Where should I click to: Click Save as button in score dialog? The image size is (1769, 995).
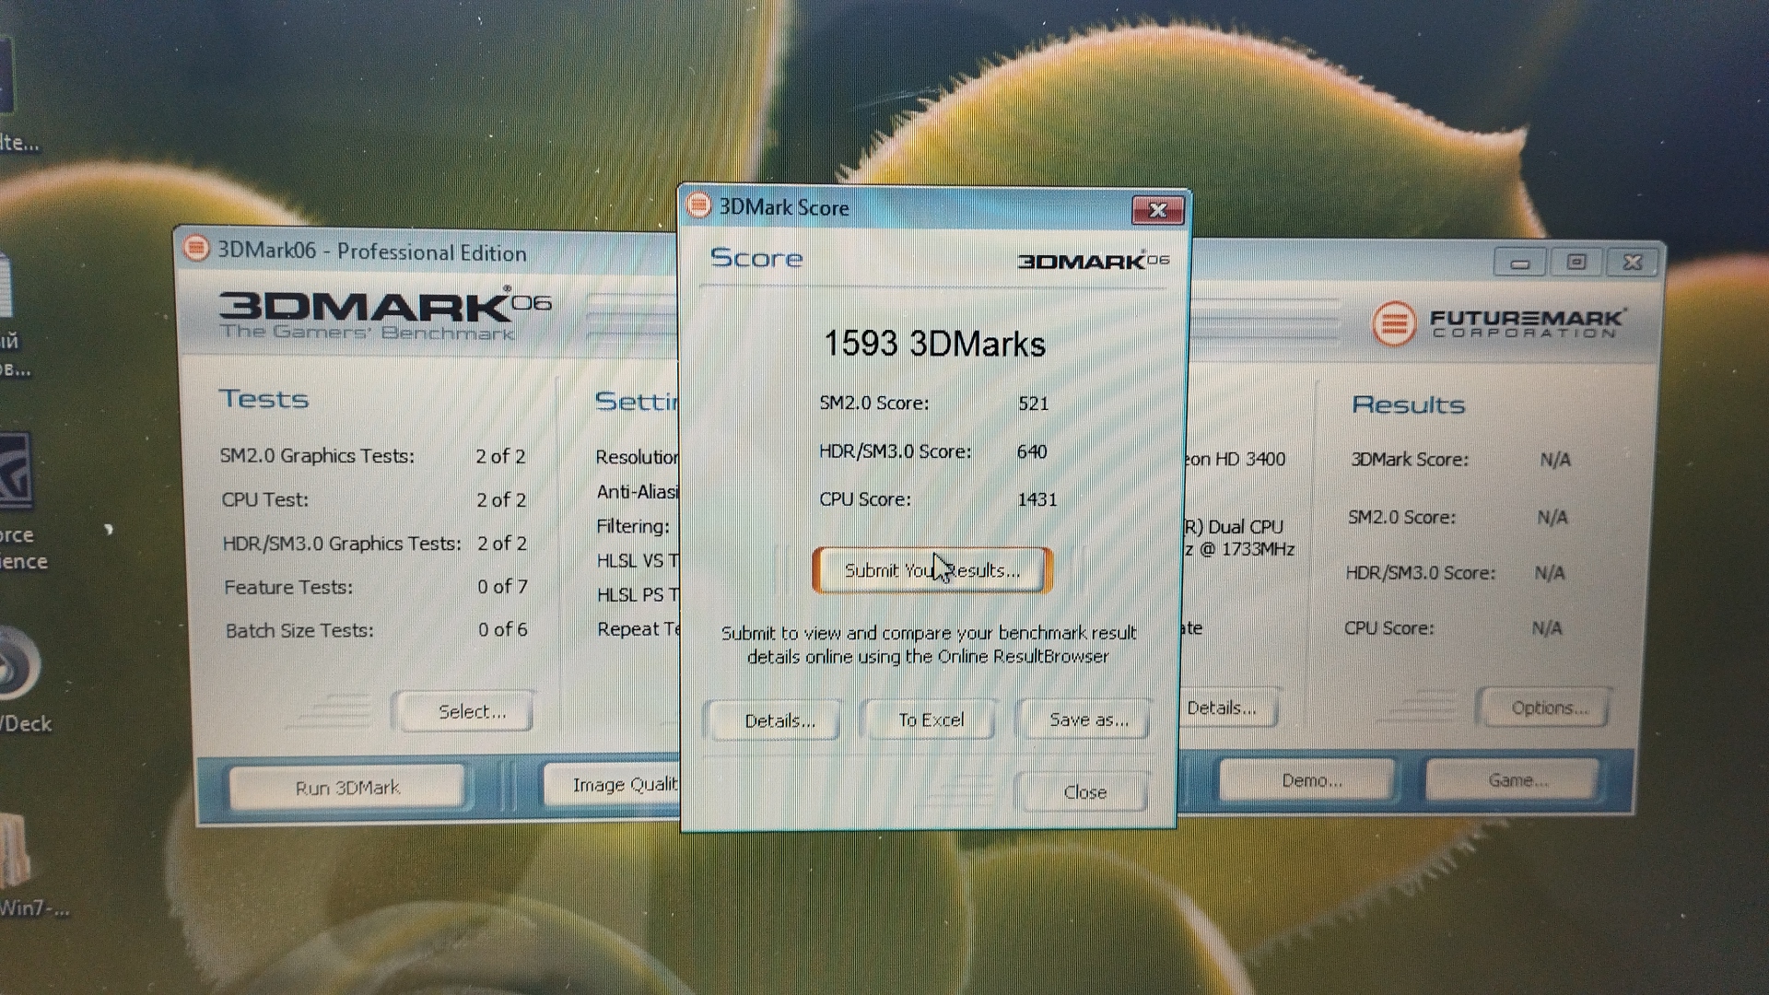[x=1088, y=720]
